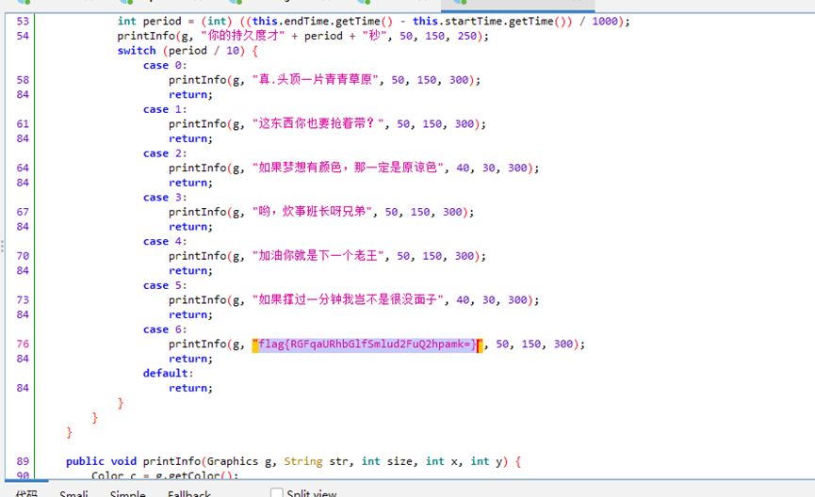815x497 pixels.
Task: Click line number 53 in the gutter
Action: (x=23, y=21)
